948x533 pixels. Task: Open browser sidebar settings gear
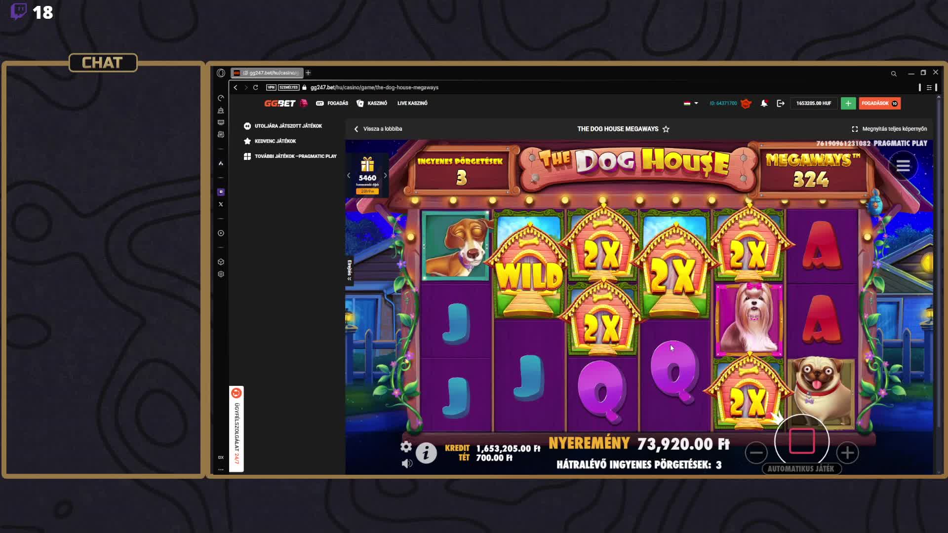pyautogui.click(x=221, y=274)
